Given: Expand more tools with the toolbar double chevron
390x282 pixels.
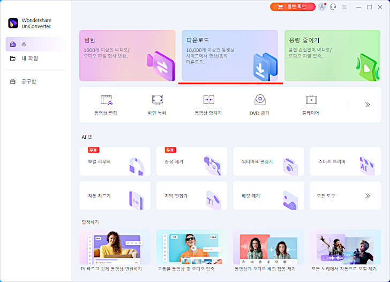Looking at the screenshot, I should tap(367, 105).
